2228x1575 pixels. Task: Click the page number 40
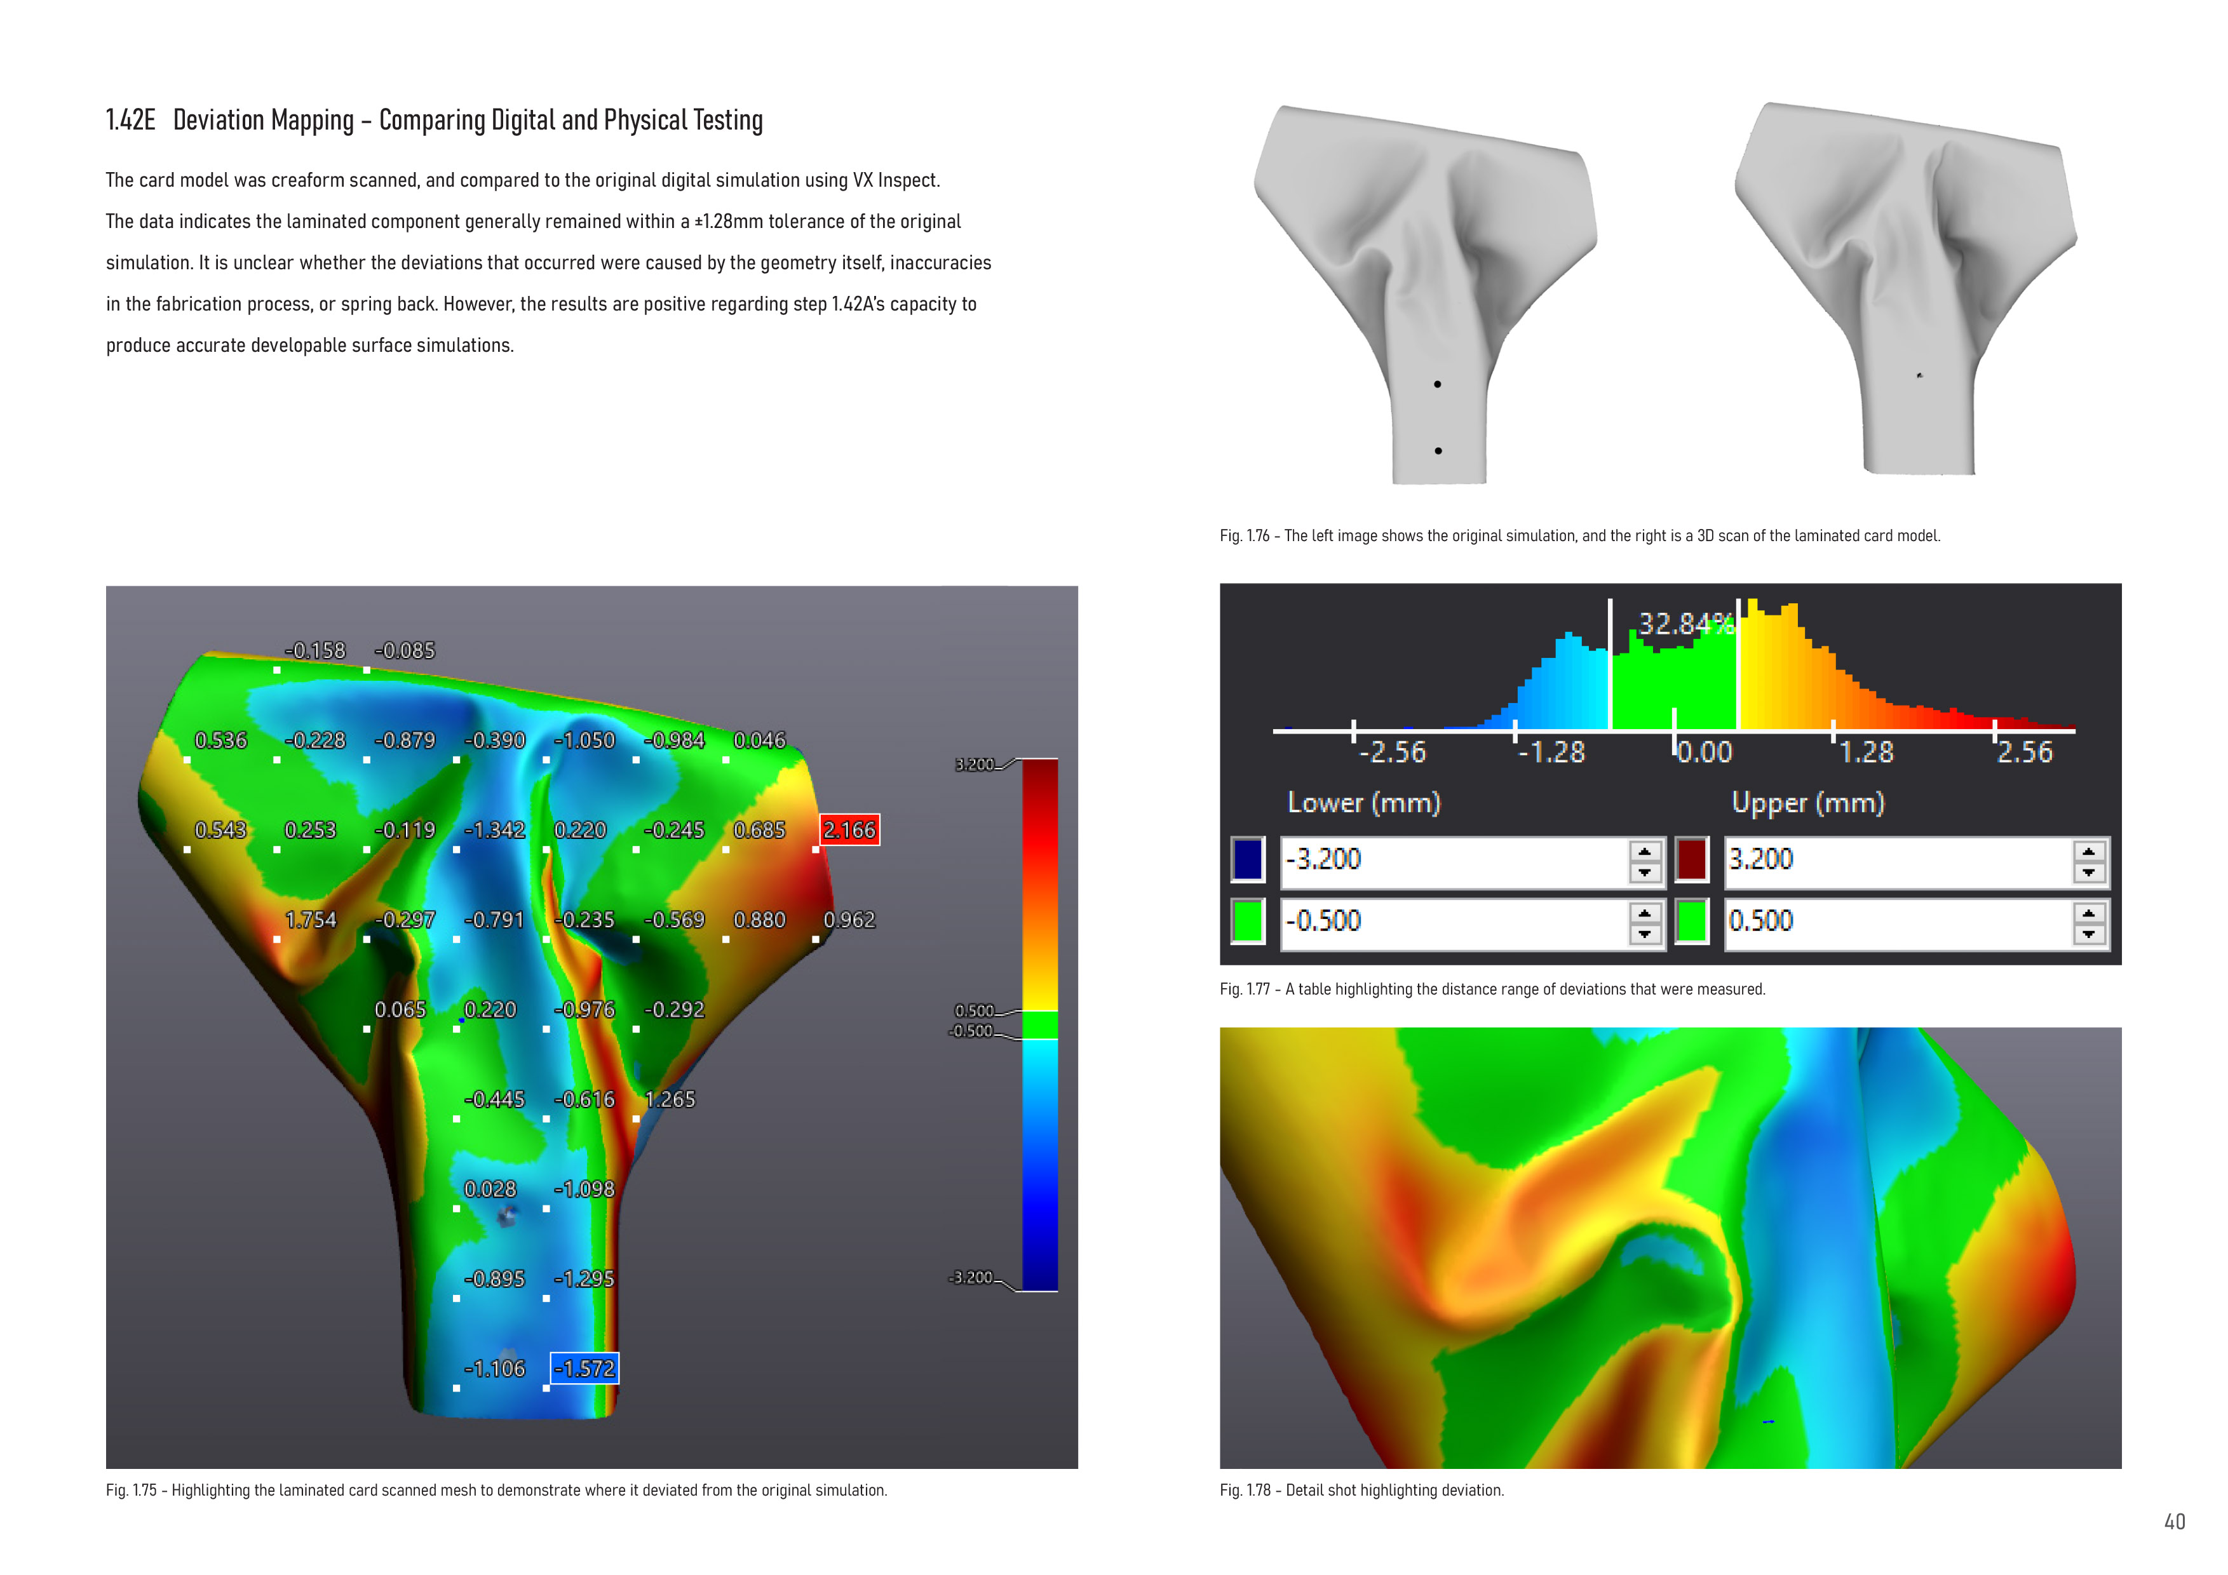2175,1522
